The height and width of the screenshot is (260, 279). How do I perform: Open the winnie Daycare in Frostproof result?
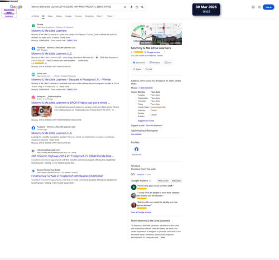click(x=71, y=80)
